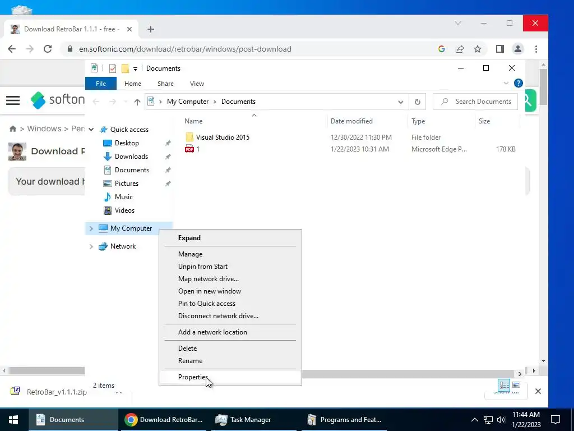This screenshot has height=431, width=574.
Task: Select the PDF file named 1
Action: click(197, 149)
